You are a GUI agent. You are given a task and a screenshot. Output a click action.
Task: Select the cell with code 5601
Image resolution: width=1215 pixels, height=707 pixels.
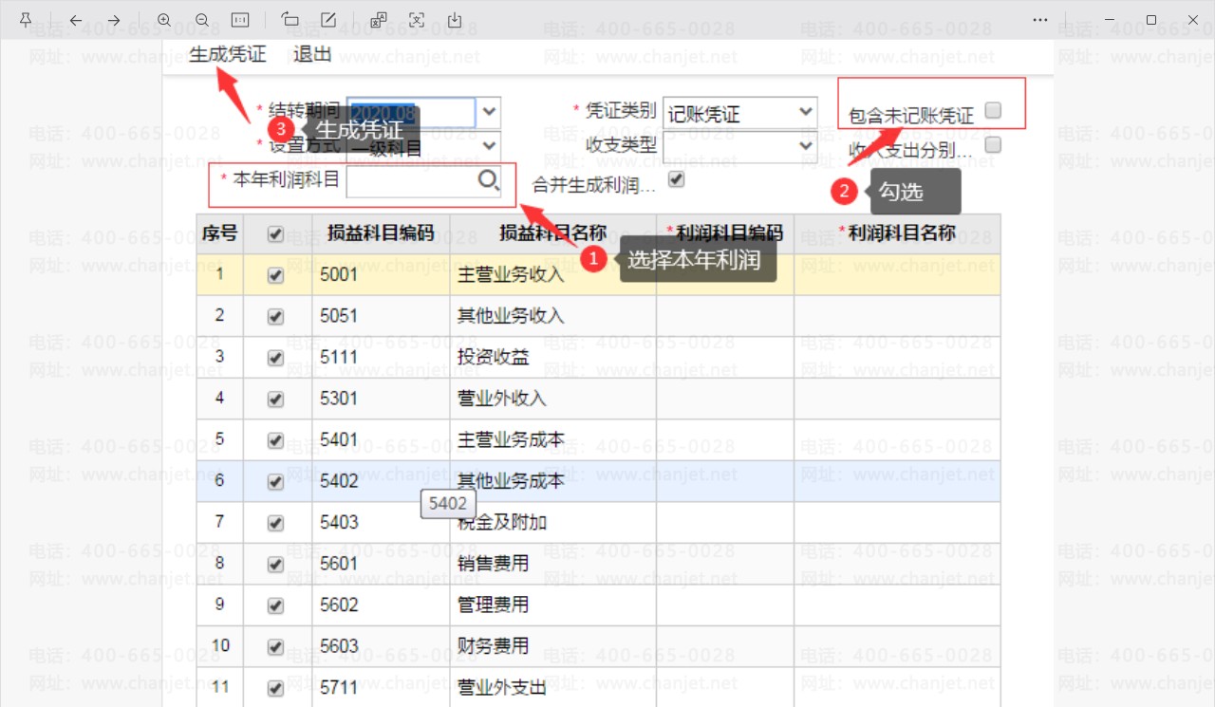pos(381,564)
